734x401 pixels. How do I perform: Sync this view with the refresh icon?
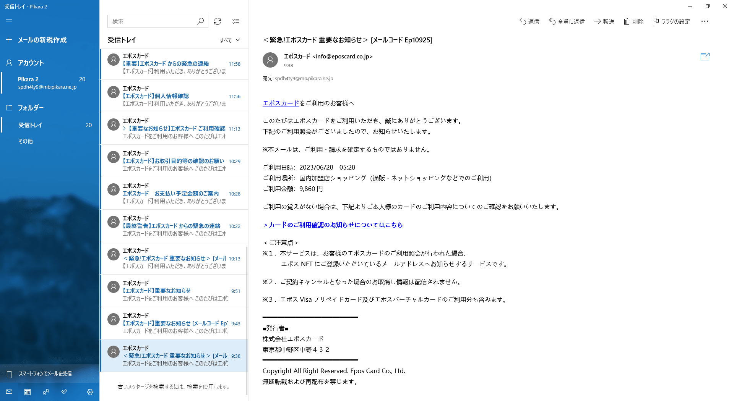218,21
